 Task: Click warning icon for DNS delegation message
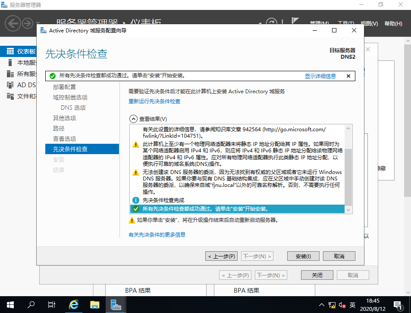coord(136,172)
